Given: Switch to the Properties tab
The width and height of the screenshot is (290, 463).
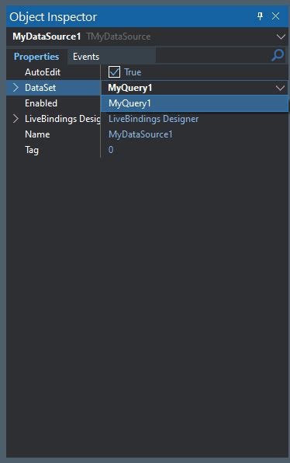Looking at the screenshot, I should point(36,57).
